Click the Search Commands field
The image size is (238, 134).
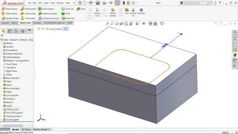coord(195,3)
